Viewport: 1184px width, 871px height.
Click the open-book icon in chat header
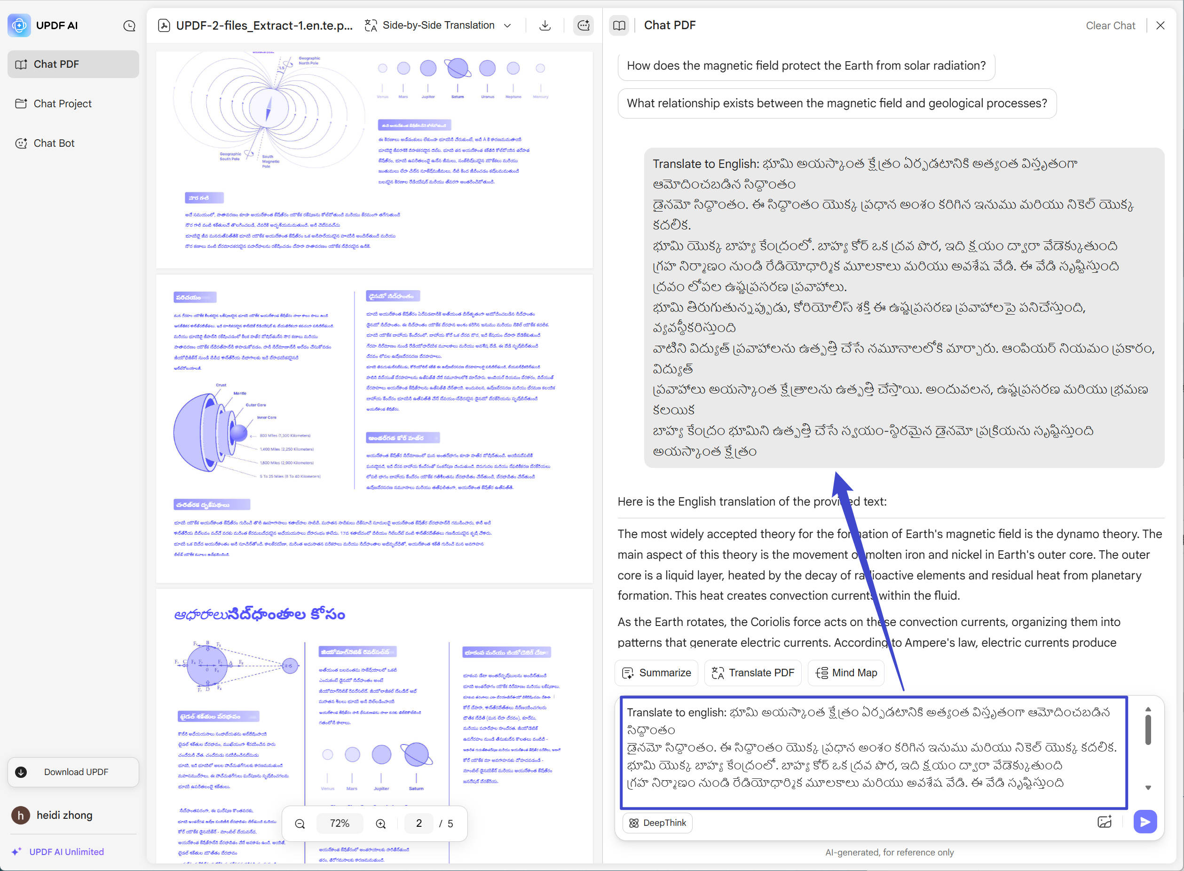(x=619, y=25)
